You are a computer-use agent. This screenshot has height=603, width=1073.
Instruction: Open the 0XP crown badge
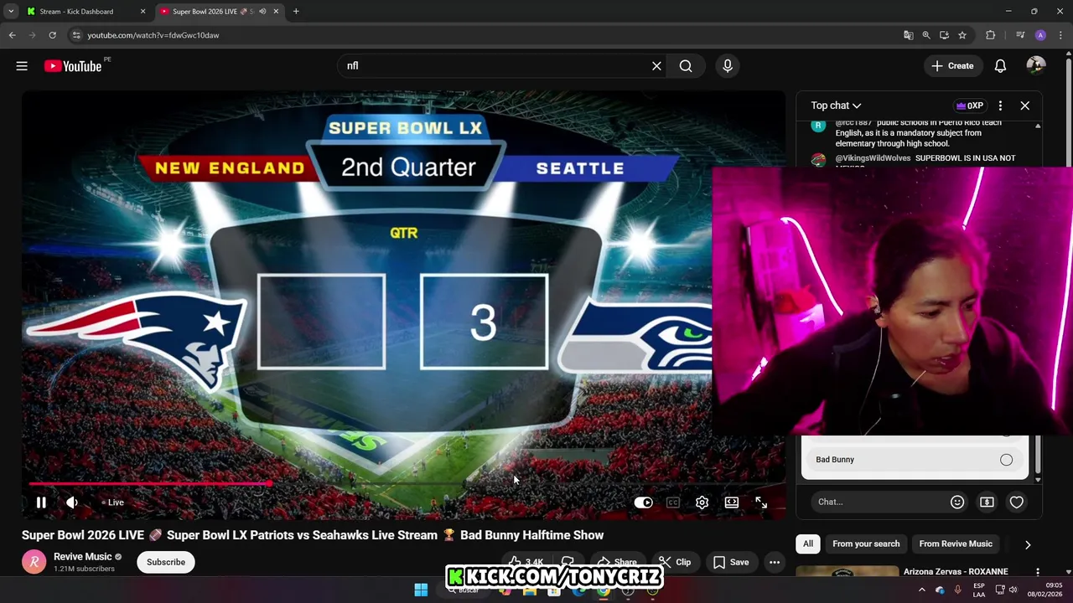point(970,106)
